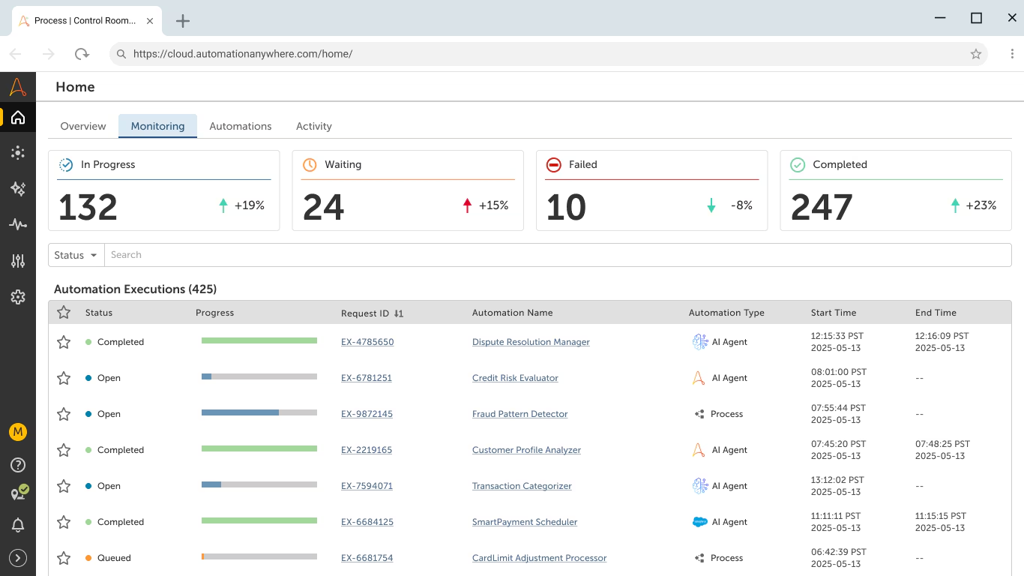1024x576 pixels.
Task: Expand the sidebar with the chevron button
Action: (x=18, y=558)
